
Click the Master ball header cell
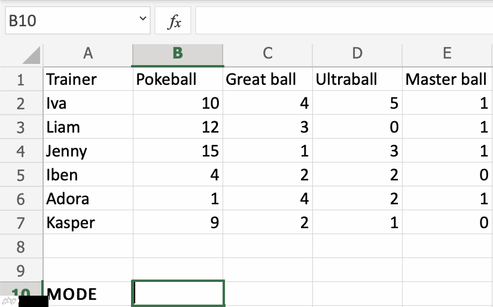pyautogui.click(x=447, y=79)
